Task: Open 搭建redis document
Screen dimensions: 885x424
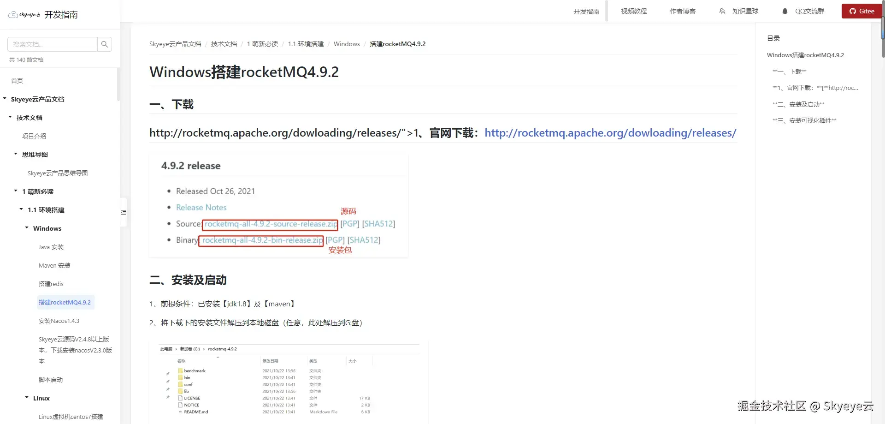Action: (x=51, y=284)
